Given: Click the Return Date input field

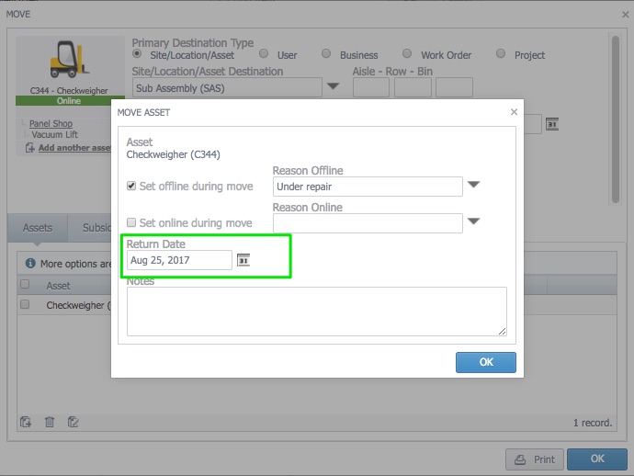Looking at the screenshot, I should click(x=179, y=260).
